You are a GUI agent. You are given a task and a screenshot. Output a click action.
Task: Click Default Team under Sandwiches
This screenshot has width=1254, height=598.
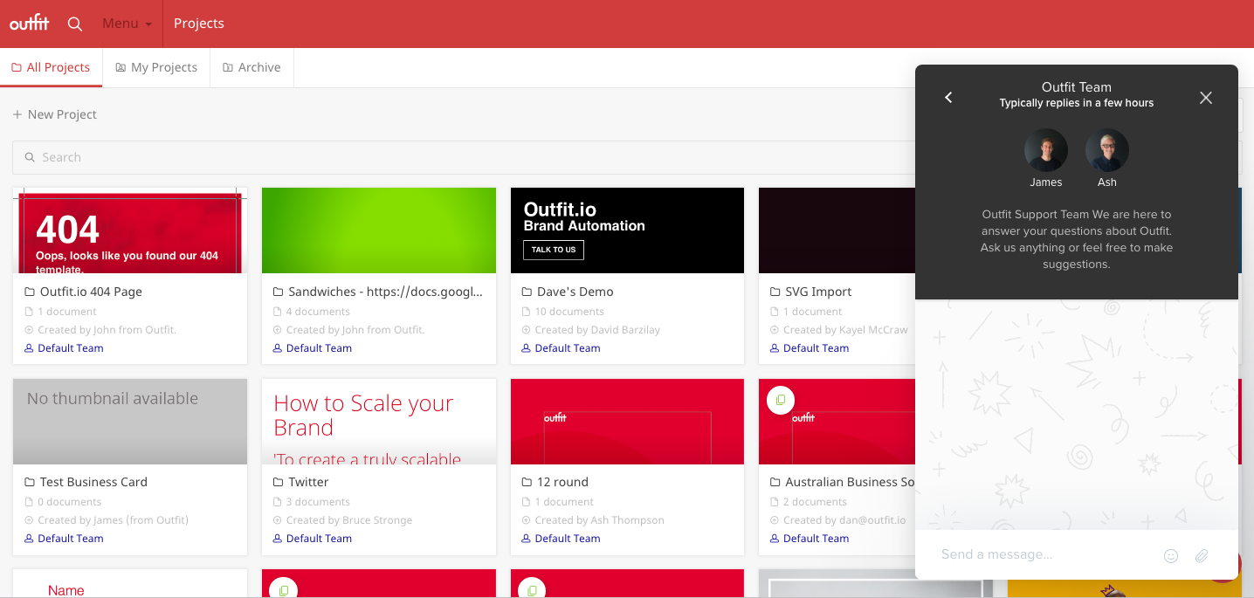click(x=319, y=348)
